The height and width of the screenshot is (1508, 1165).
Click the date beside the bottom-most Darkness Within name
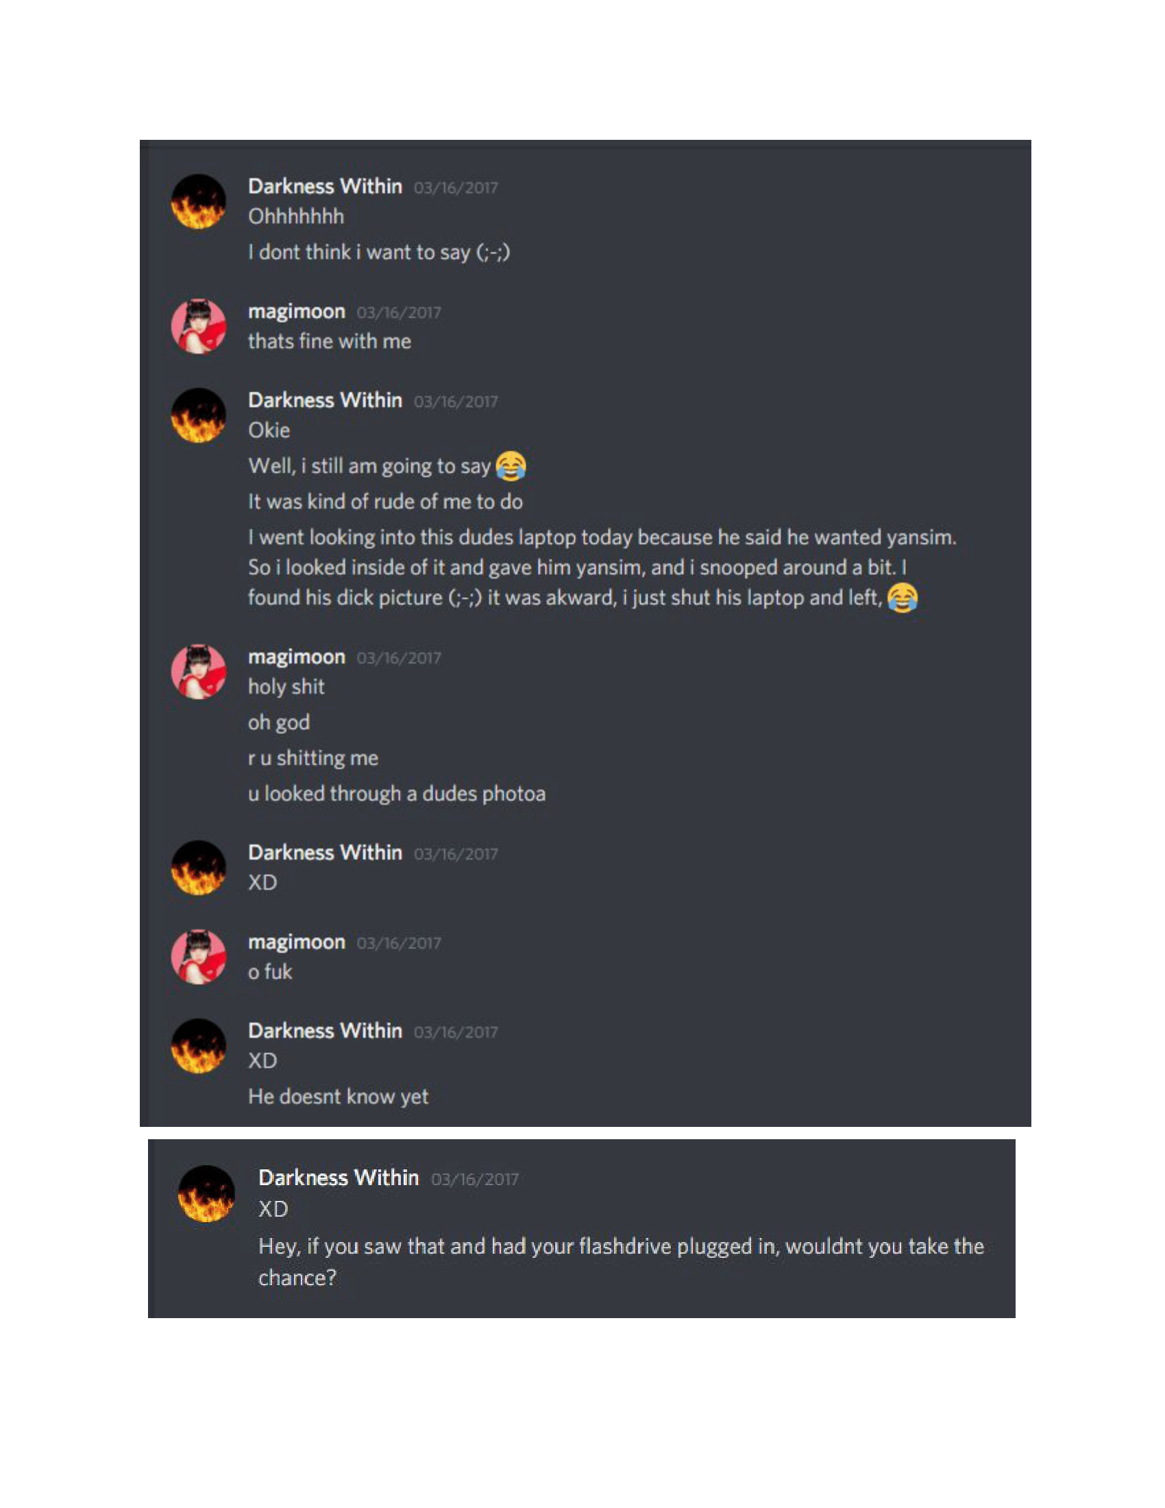point(475,1180)
